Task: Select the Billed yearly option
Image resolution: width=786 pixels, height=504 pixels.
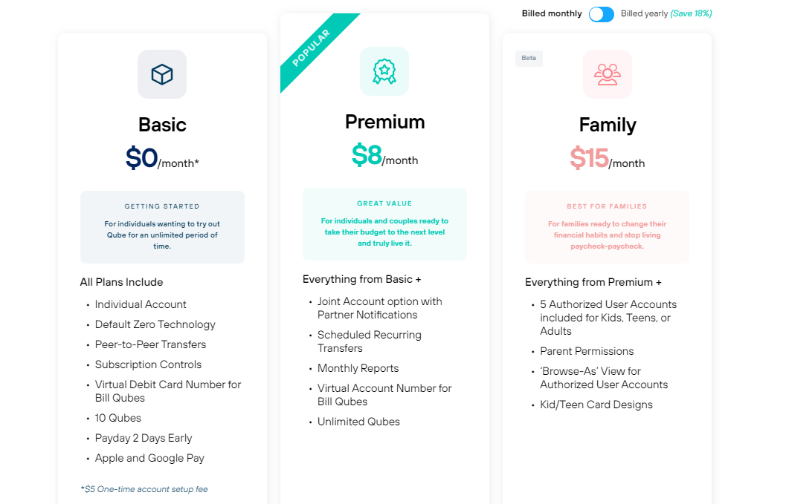Action: [644, 13]
